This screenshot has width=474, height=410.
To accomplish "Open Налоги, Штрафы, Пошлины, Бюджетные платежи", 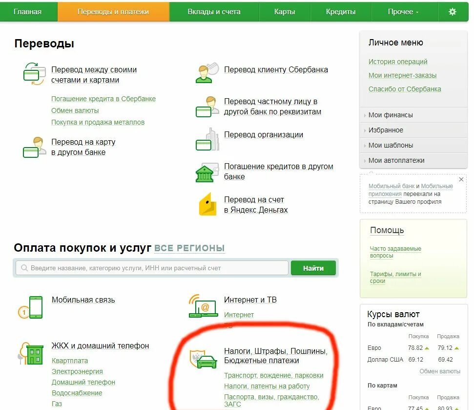I will pos(276,356).
